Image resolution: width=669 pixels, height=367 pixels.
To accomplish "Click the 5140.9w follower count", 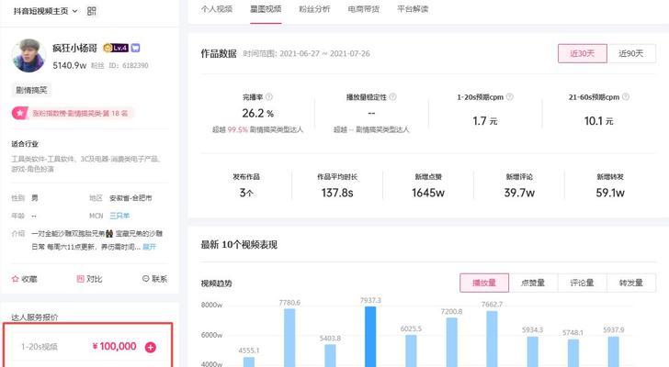I will (x=70, y=65).
